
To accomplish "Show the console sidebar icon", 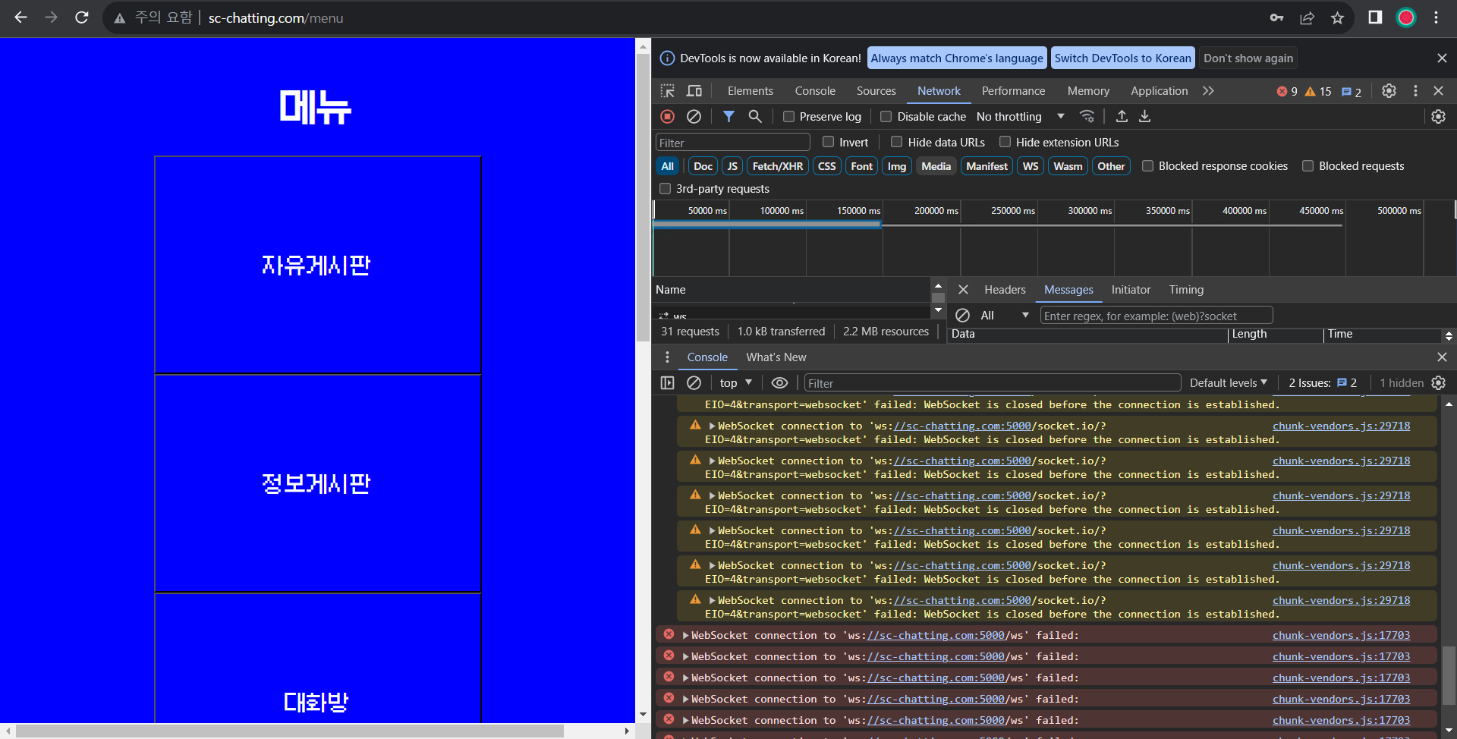I will 667,383.
